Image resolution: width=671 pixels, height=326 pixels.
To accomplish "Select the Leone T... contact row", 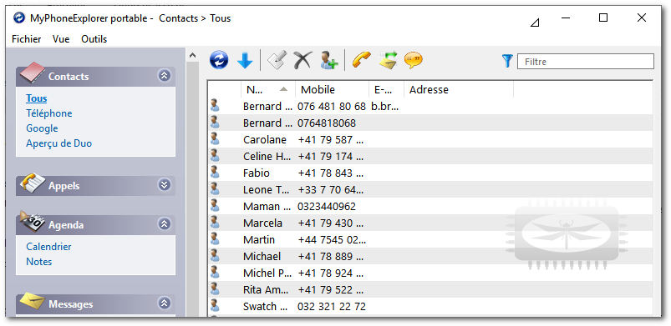I will point(430,190).
